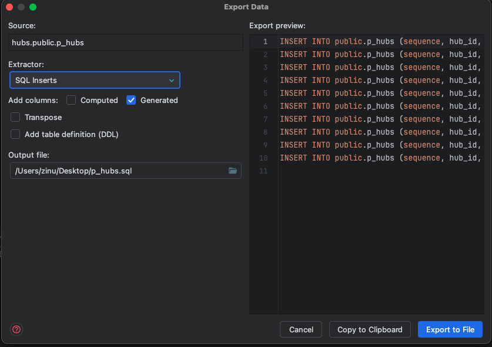Click empty line 11 in export preview
Screen dimensions: 492x347
(380, 171)
